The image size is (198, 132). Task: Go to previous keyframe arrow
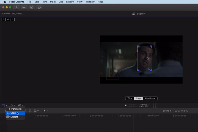4,20
